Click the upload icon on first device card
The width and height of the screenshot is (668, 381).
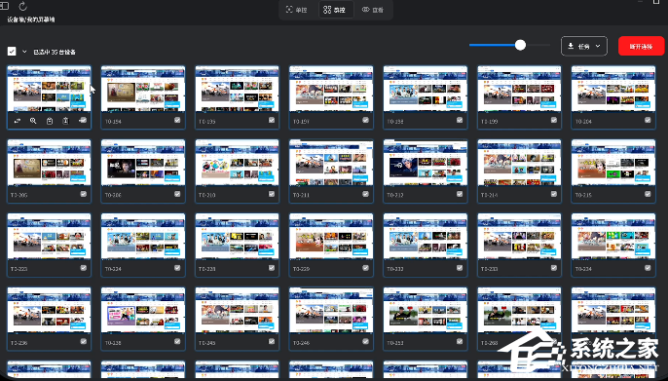click(x=65, y=121)
